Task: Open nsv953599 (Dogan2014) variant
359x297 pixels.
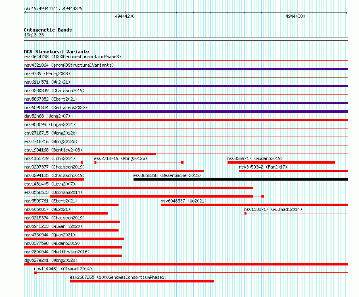Action: [50, 124]
